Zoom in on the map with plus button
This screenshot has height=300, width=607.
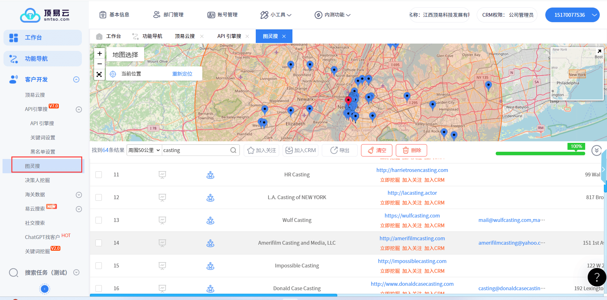click(100, 54)
